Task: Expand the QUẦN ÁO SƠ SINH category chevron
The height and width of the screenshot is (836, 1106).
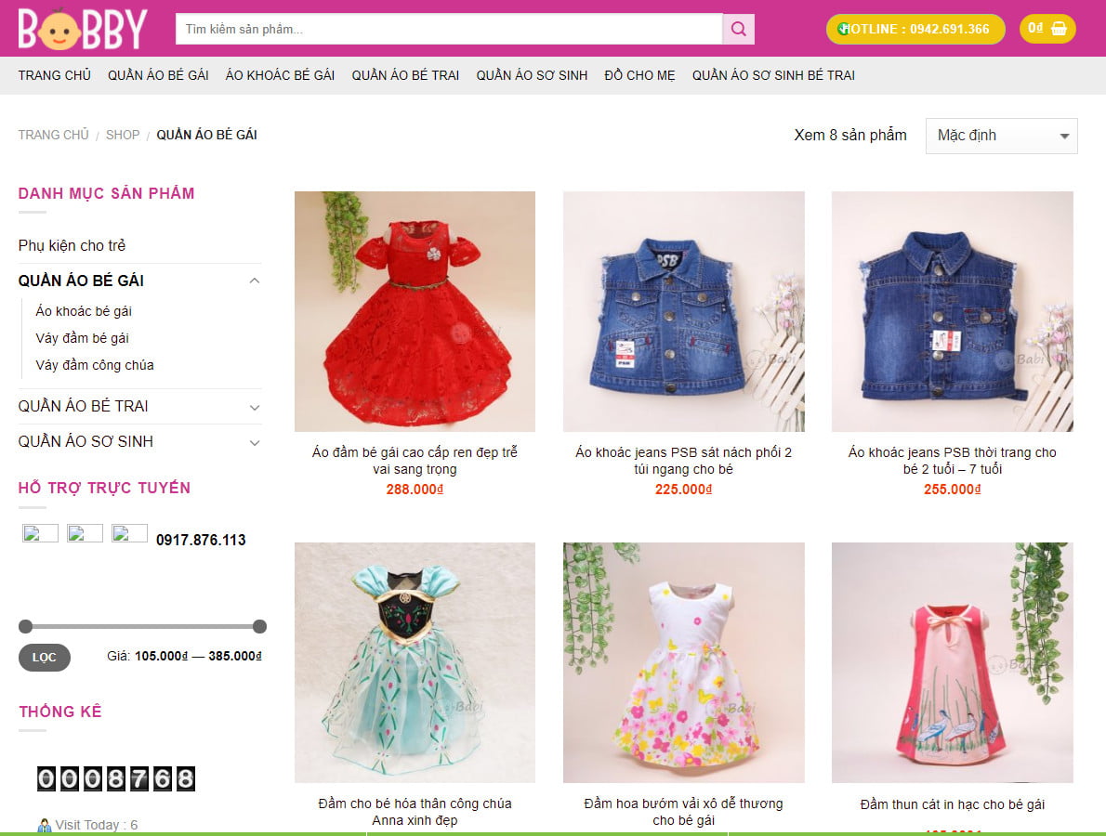Action: click(x=255, y=442)
